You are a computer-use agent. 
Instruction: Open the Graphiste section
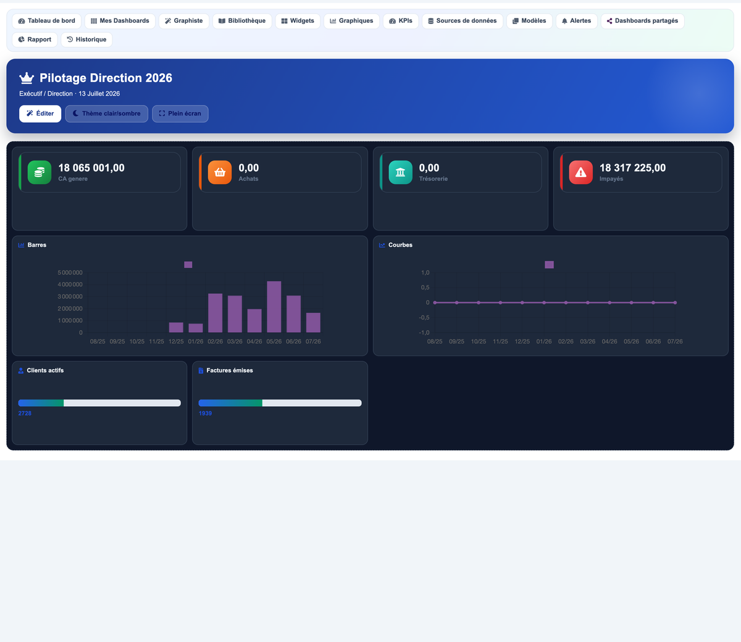click(x=184, y=21)
